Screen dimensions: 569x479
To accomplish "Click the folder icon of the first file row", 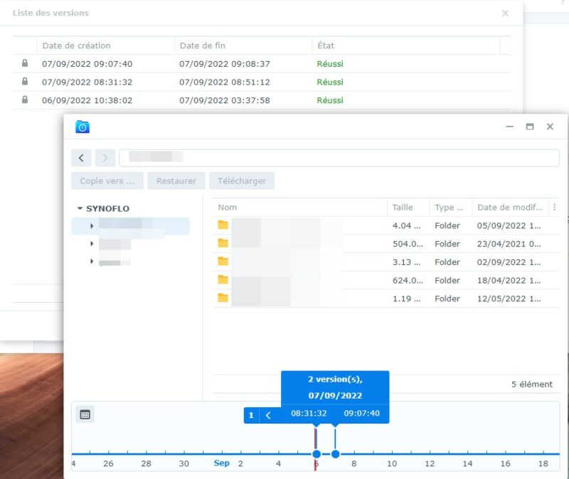I will point(224,225).
